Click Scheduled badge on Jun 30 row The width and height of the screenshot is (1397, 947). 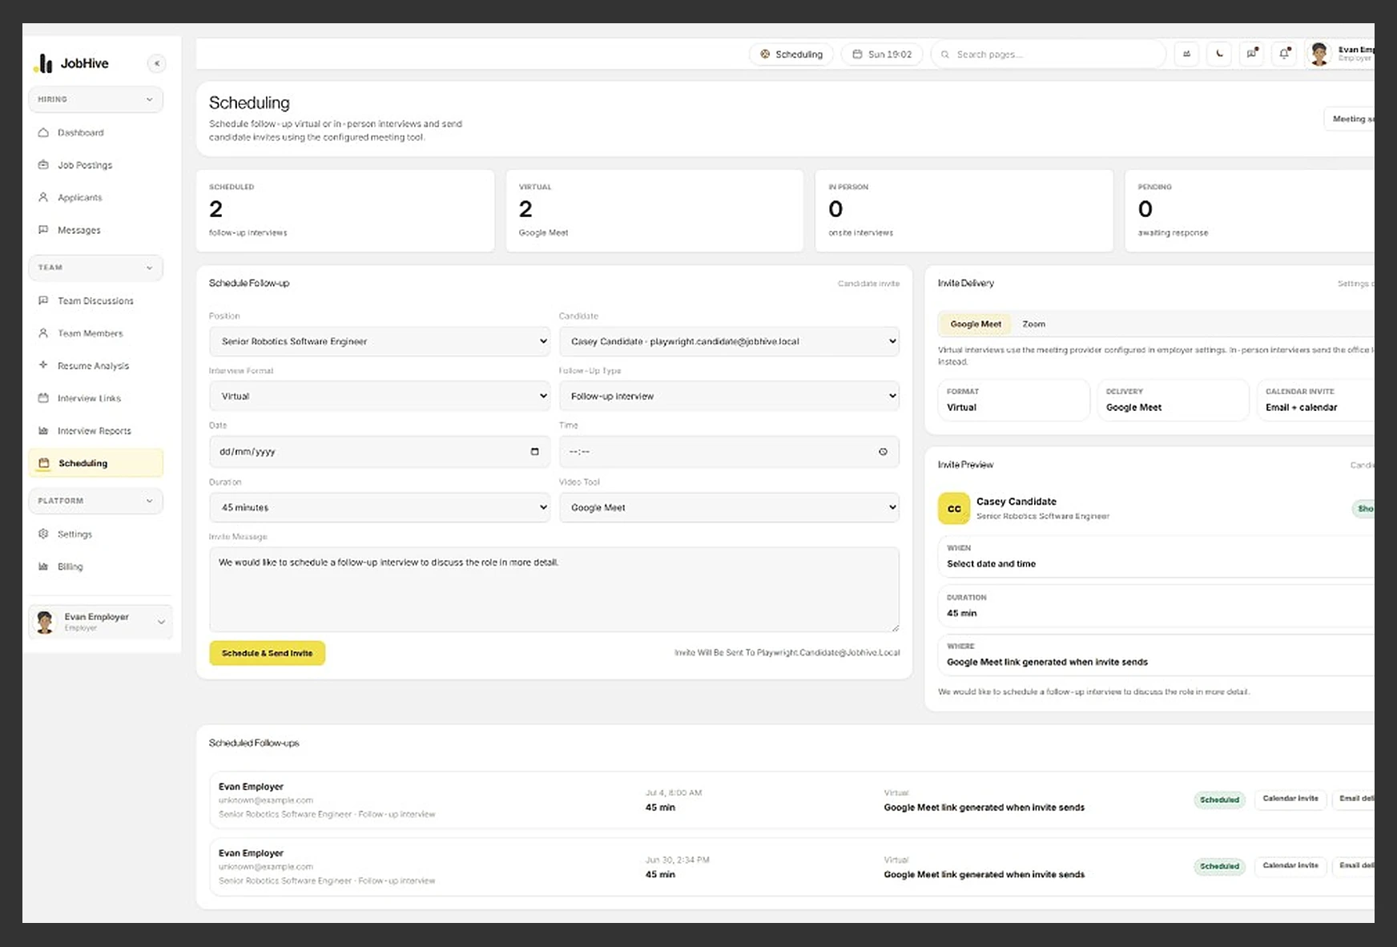tap(1219, 866)
